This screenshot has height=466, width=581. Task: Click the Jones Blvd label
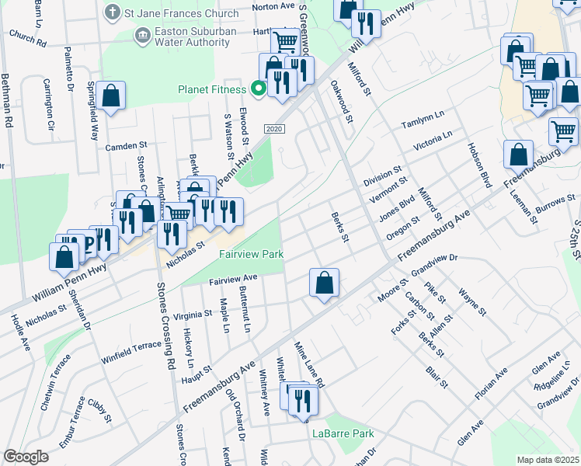(397, 209)
